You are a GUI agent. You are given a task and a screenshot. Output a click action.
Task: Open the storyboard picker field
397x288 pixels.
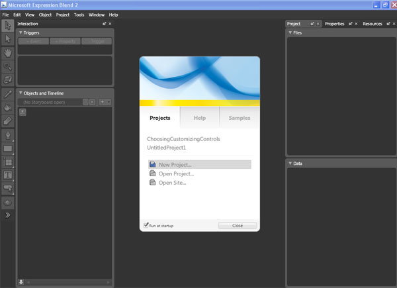tap(50, 102)
